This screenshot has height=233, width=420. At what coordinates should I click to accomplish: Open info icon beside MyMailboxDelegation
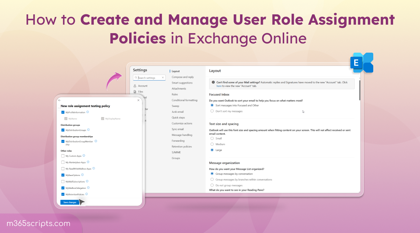coord(88,188)
